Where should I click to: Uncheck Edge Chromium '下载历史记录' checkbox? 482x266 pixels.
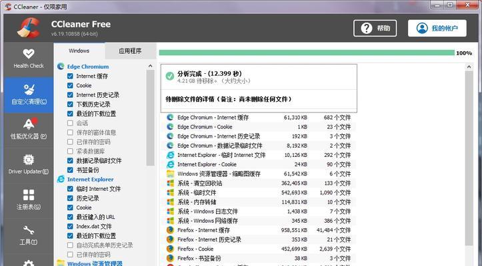coord(70,104)
